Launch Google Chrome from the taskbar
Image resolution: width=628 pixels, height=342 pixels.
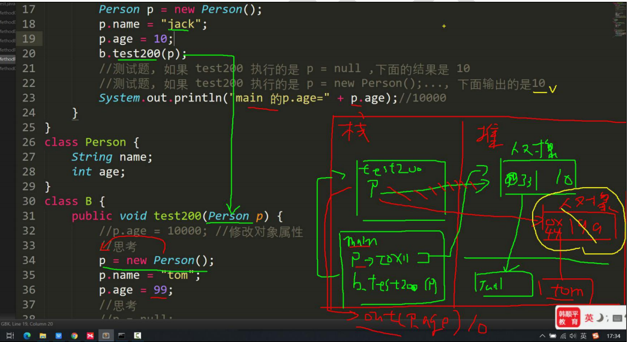74,335
